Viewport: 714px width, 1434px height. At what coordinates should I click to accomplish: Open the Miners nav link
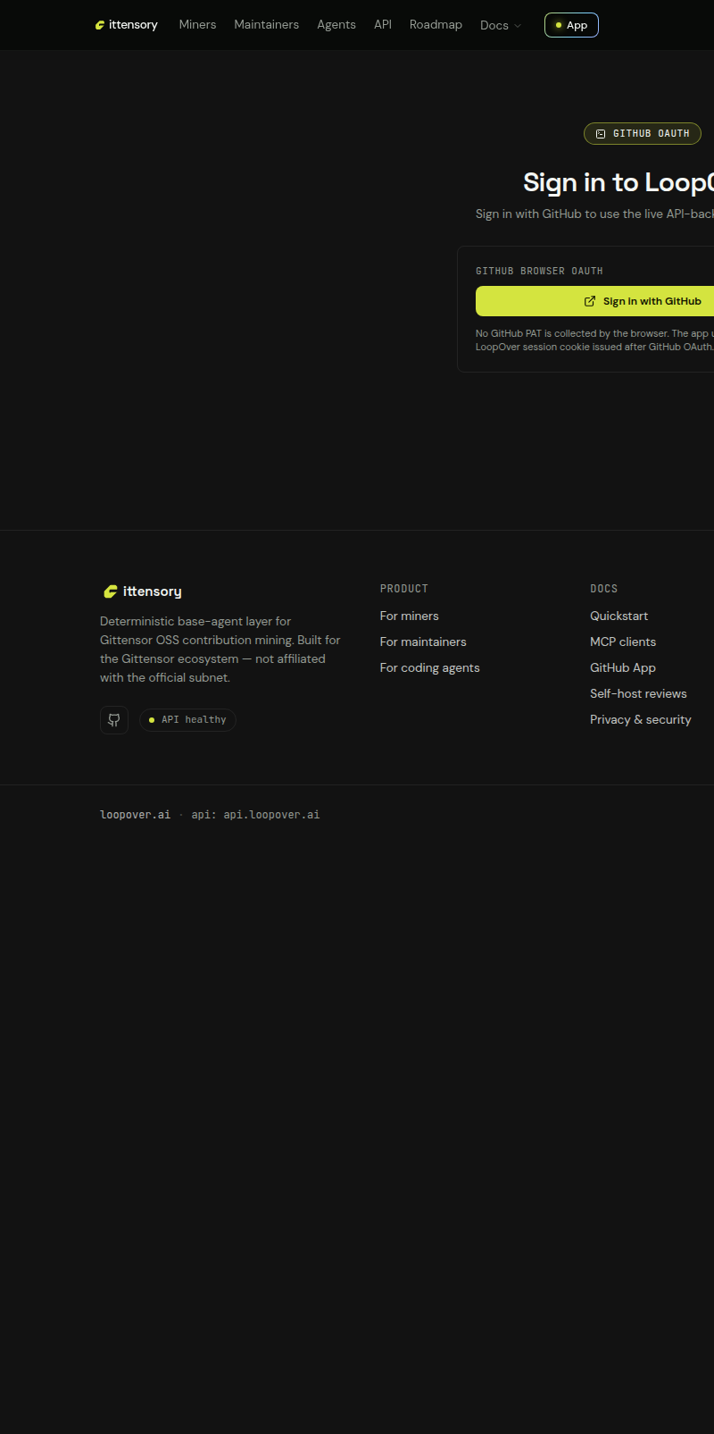click(x=197, y=25)
